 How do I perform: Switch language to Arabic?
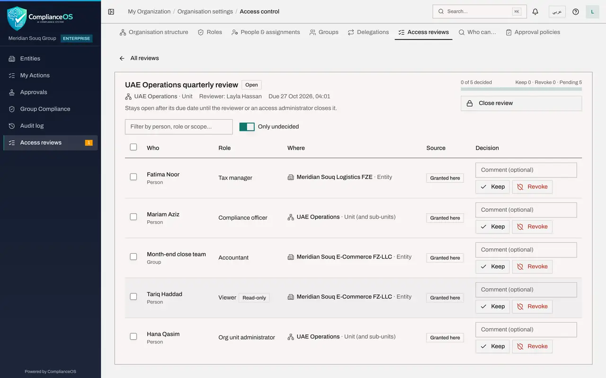click(557, 12)
